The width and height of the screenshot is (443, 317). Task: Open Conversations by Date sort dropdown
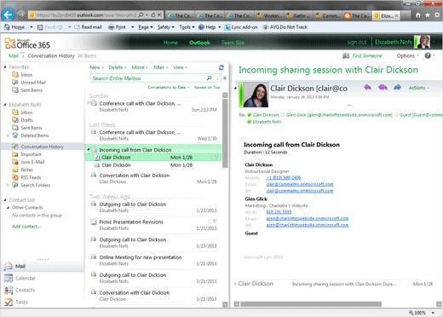[169, 87]
